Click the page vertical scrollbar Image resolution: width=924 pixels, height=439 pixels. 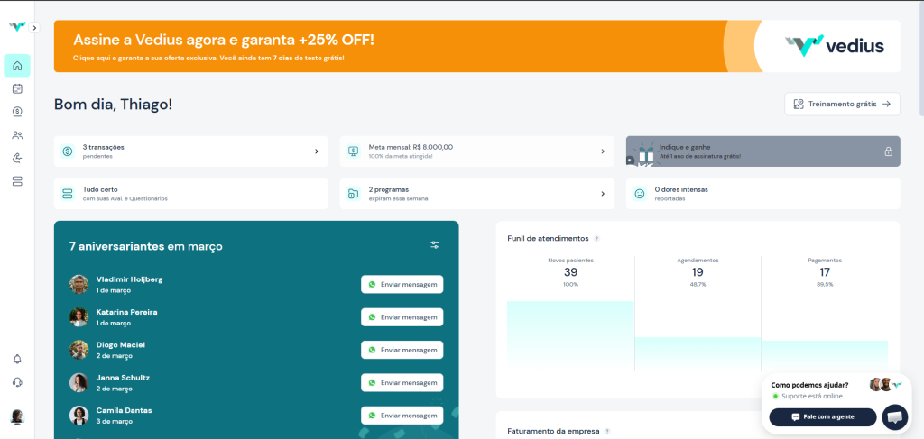[920, 58]
